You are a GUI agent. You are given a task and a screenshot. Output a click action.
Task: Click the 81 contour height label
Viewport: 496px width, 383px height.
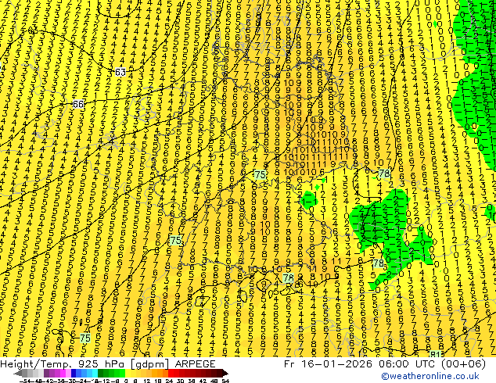(x=435, y=354)
